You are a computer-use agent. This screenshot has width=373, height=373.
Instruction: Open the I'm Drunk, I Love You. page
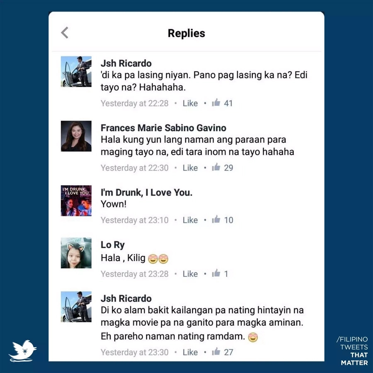click(x=147, y=192)
